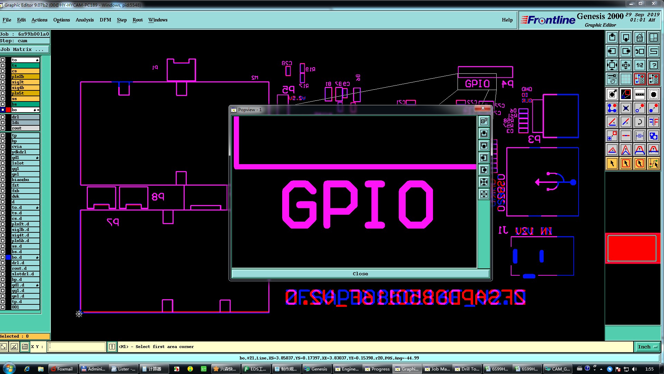
Task: Click the rotate feature icon
Action: (639, 122)
